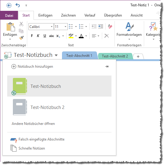This screenshot has height=167, width=166.
Task: Switch to Test-Abschnitt 2 section tab
Action: [x=115, y=56]
